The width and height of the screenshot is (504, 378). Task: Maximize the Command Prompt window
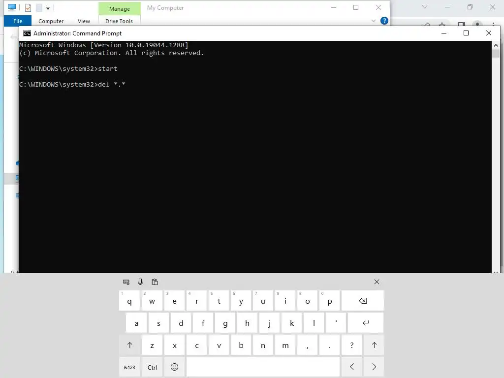coord(466,33)
